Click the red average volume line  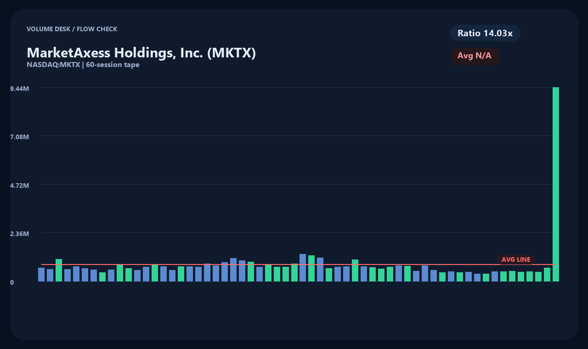tap(299, 265)
